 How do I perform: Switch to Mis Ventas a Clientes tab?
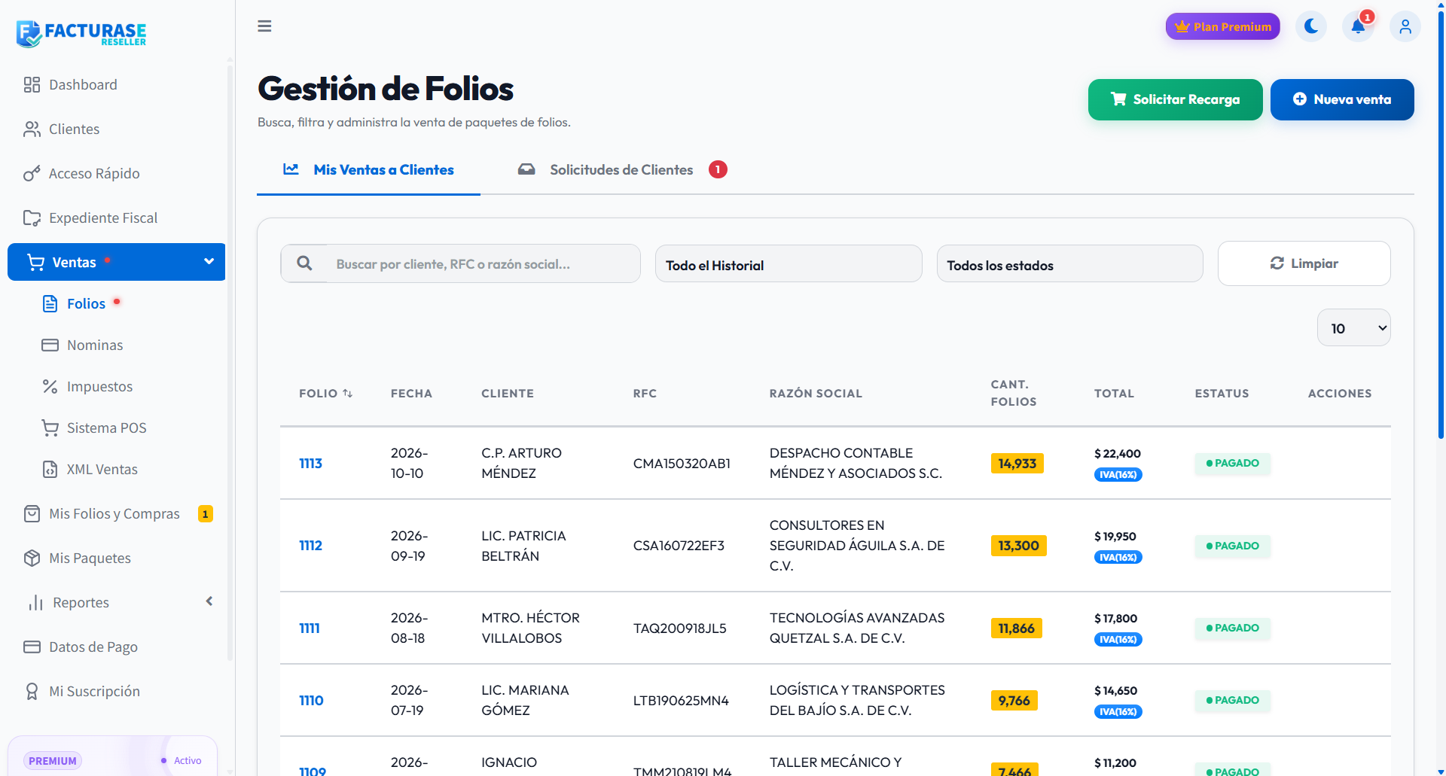point(368,170)
